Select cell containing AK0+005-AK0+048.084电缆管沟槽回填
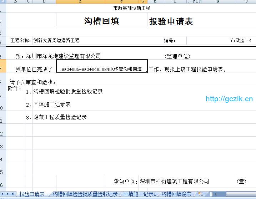 pos(102,69)
